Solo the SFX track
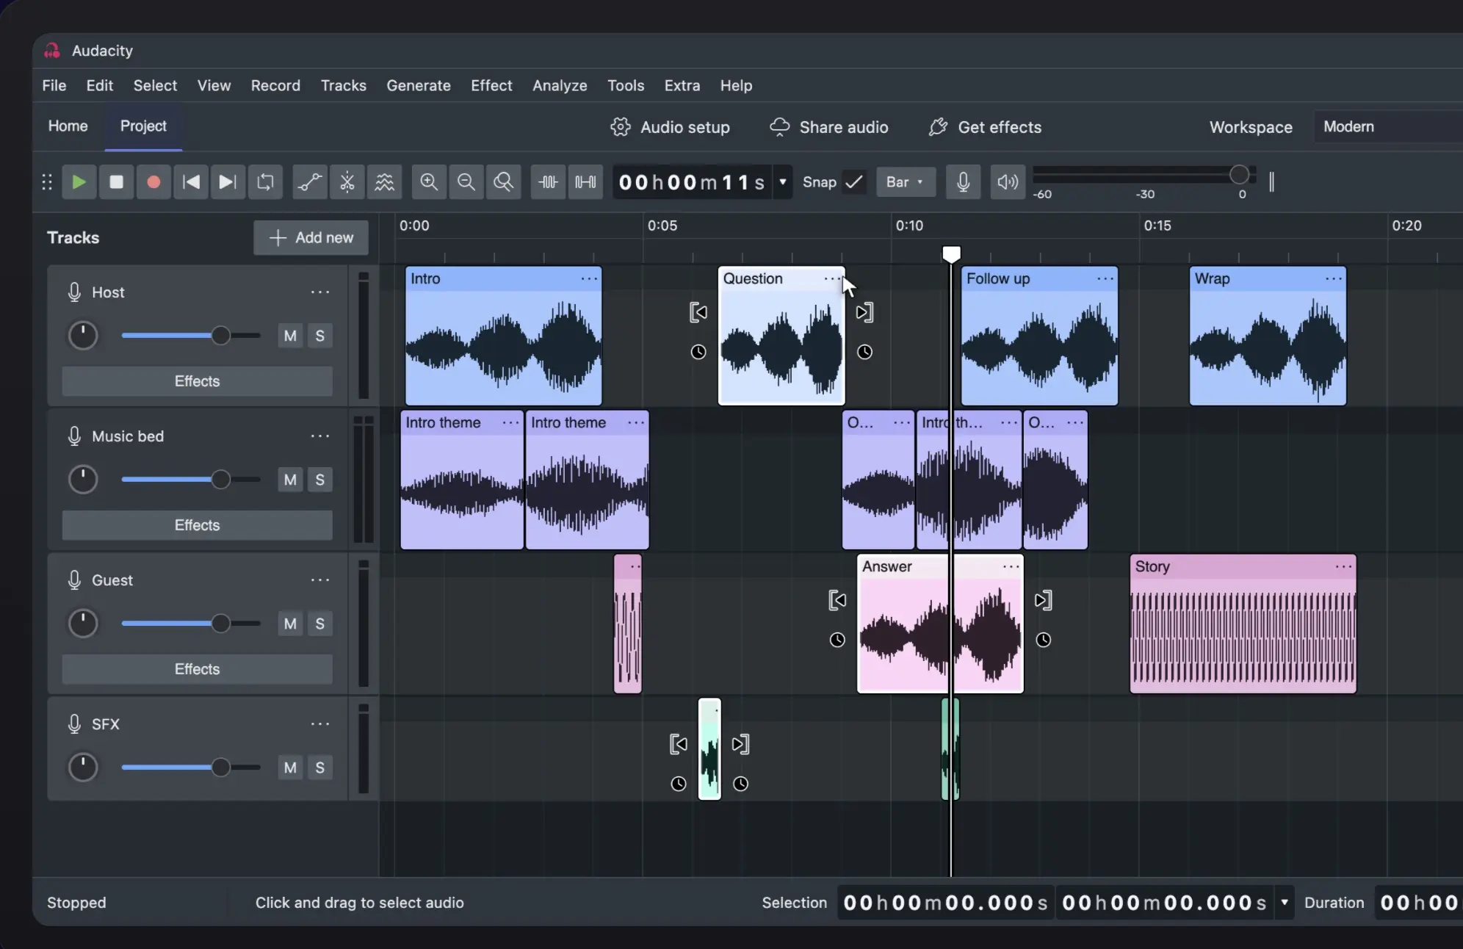Viewport: 1463px width, 949px height. click(x=320, y=768)
